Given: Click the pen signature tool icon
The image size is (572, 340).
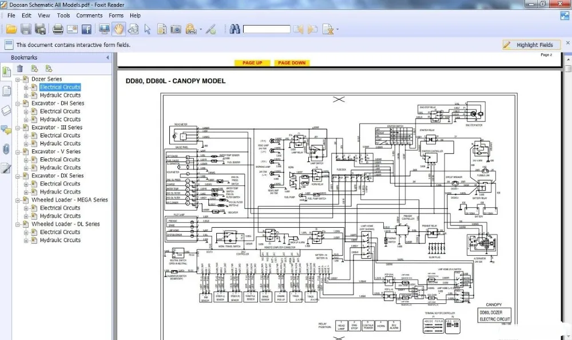Looking at the screenshot, I should [211, 29].
